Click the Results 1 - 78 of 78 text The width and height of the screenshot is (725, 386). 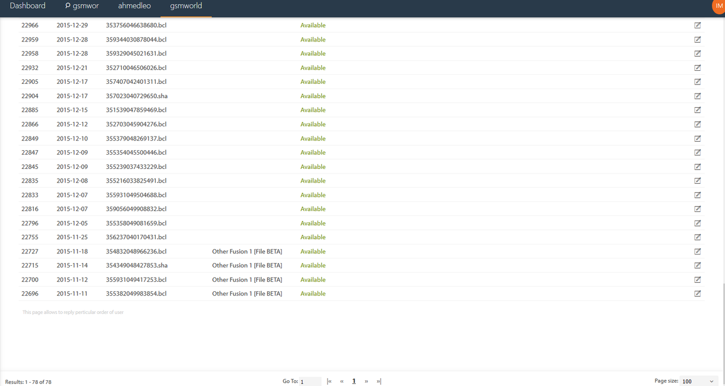tap(28, 382)
